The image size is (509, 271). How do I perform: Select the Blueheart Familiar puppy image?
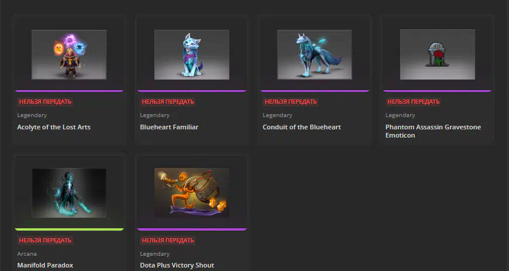(x=192, y=54)
